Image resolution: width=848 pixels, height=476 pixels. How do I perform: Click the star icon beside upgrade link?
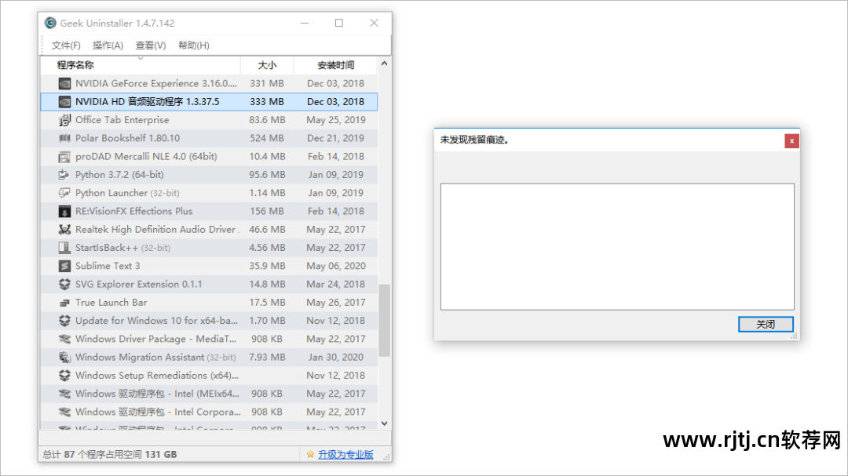point(310,454)
